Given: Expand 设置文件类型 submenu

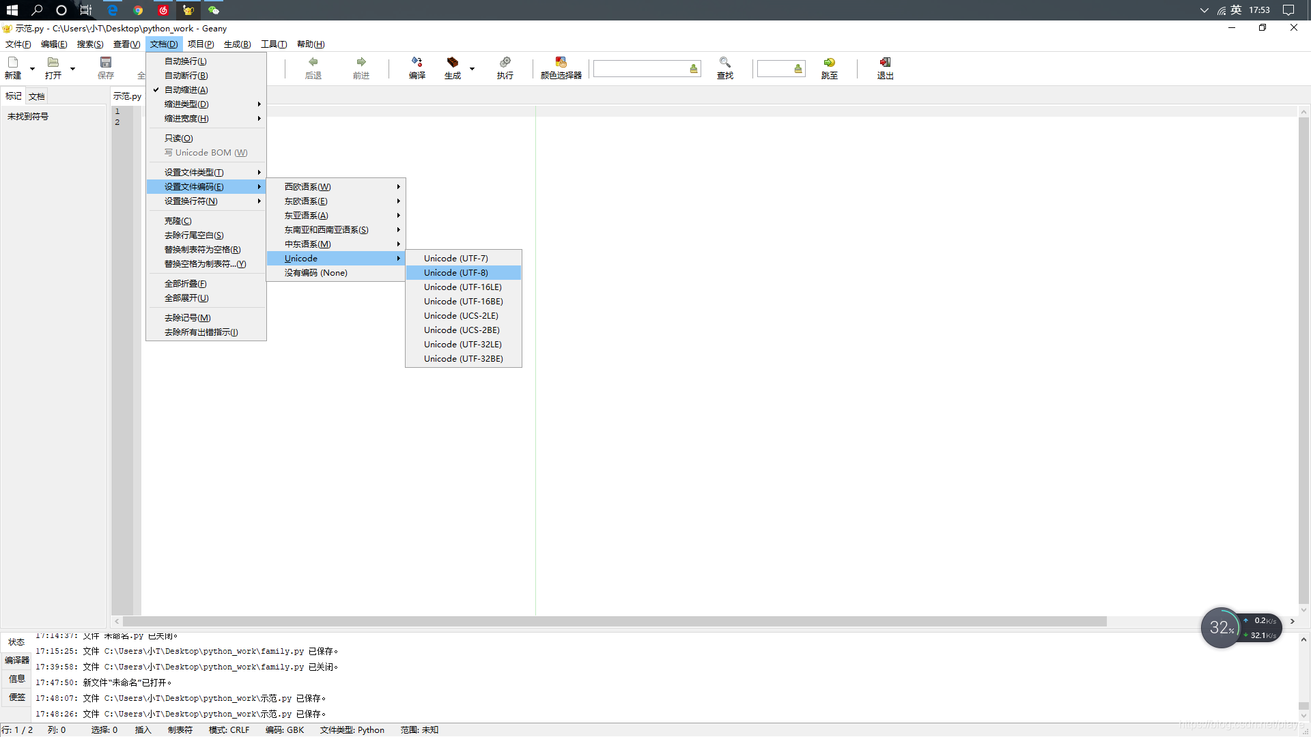Looking at the screenshot, I should [206, 173].
